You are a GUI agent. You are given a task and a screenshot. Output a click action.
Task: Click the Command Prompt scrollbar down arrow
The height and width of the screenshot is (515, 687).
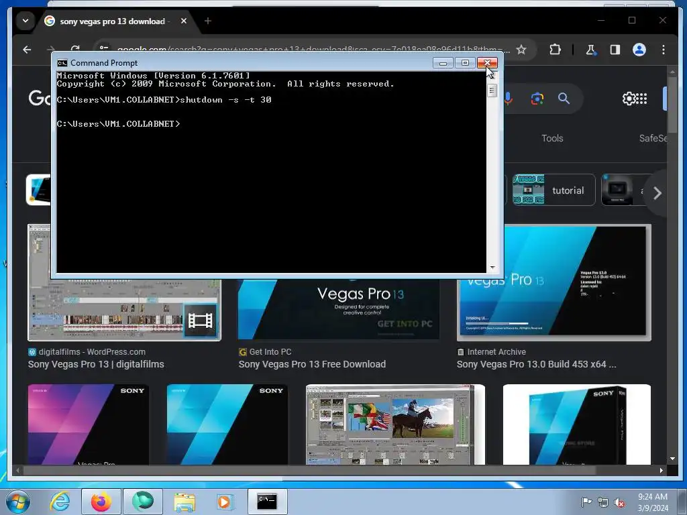(492, 267)
